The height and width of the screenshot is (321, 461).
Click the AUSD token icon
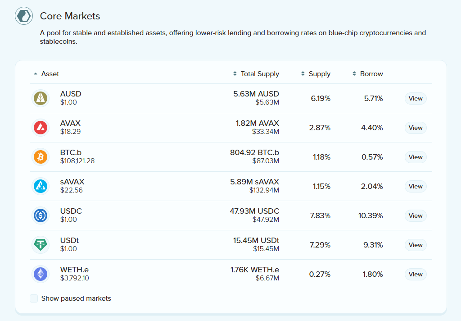tap(41, 98)
